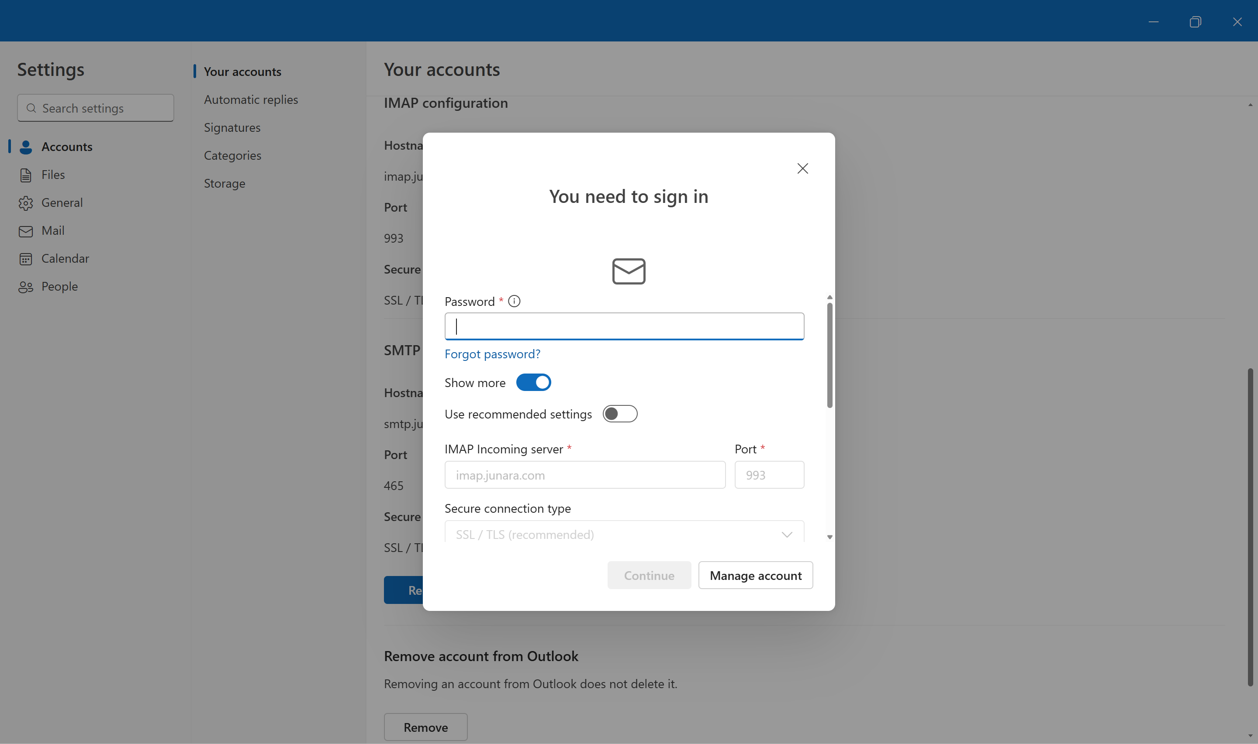Close the sign-in dialog with X
Viewport: 1258px width, 744px height.
pyautogui.click(x=802, y=168)
